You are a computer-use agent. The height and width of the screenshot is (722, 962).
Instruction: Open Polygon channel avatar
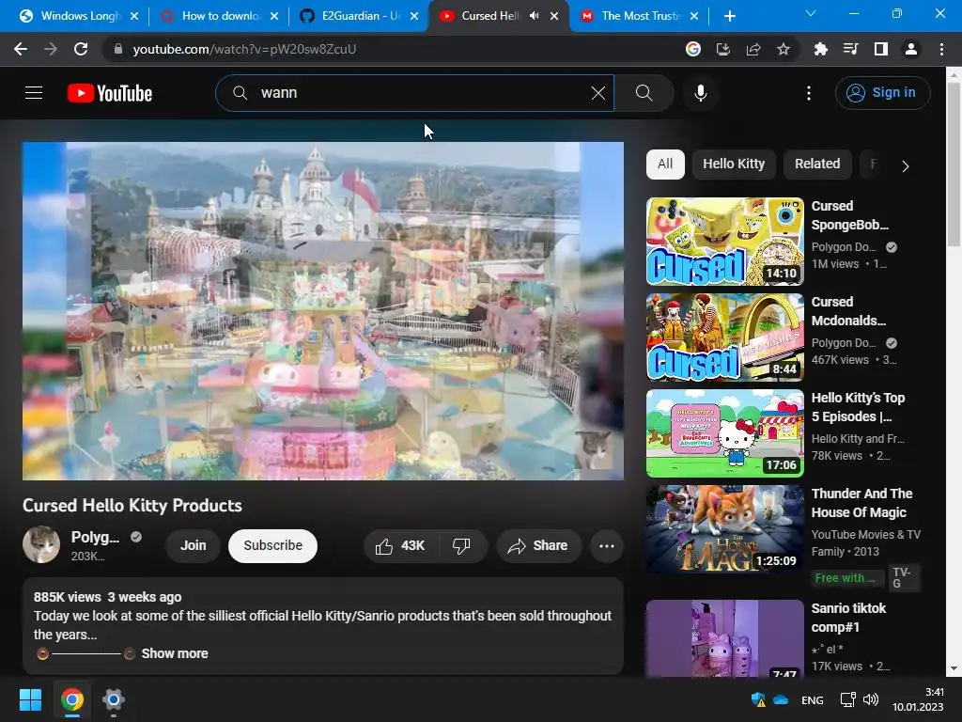[x=41, y=544]
